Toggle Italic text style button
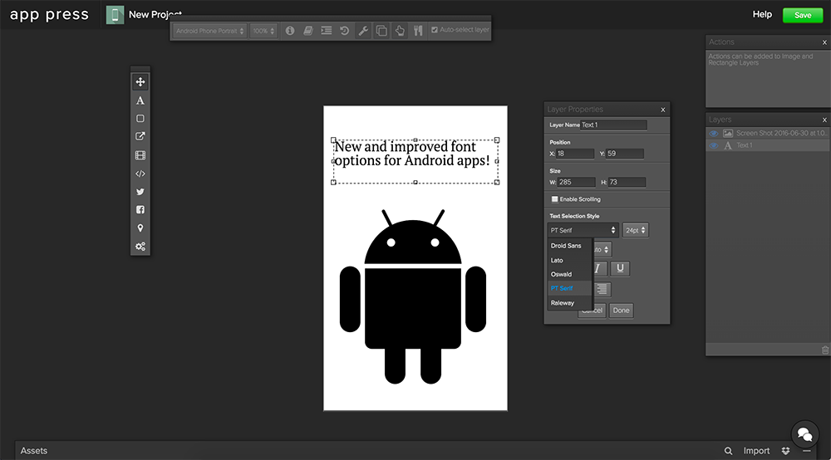 (597, 268)
